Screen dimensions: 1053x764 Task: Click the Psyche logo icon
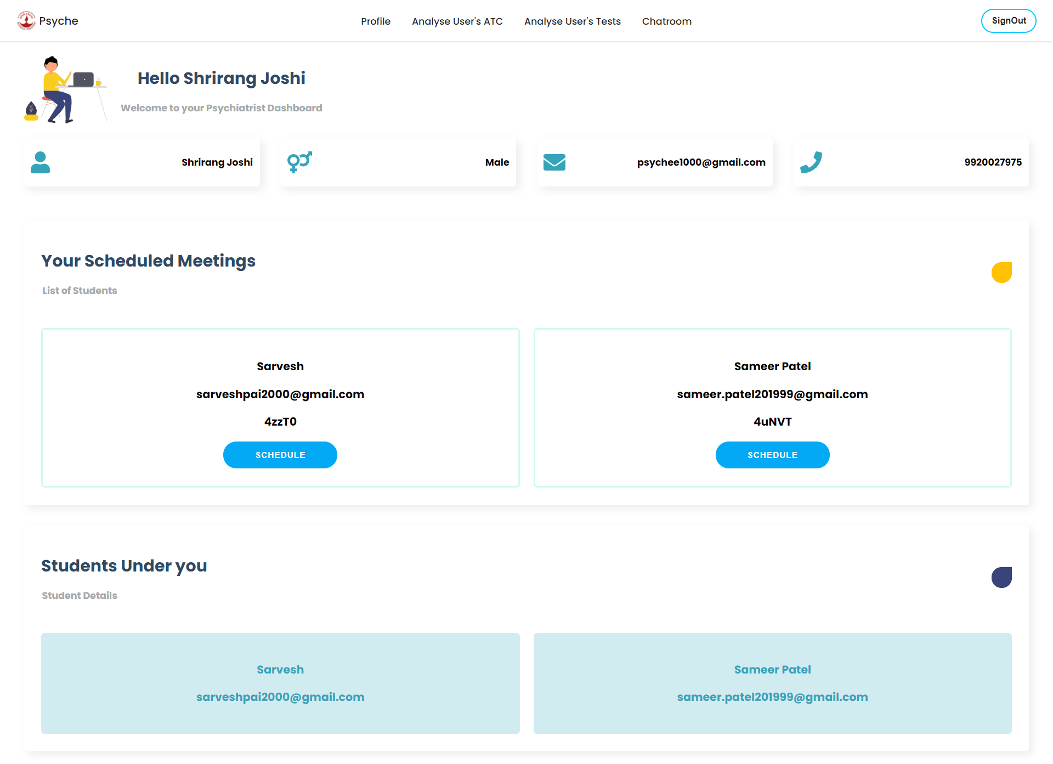tap(26, 21)
